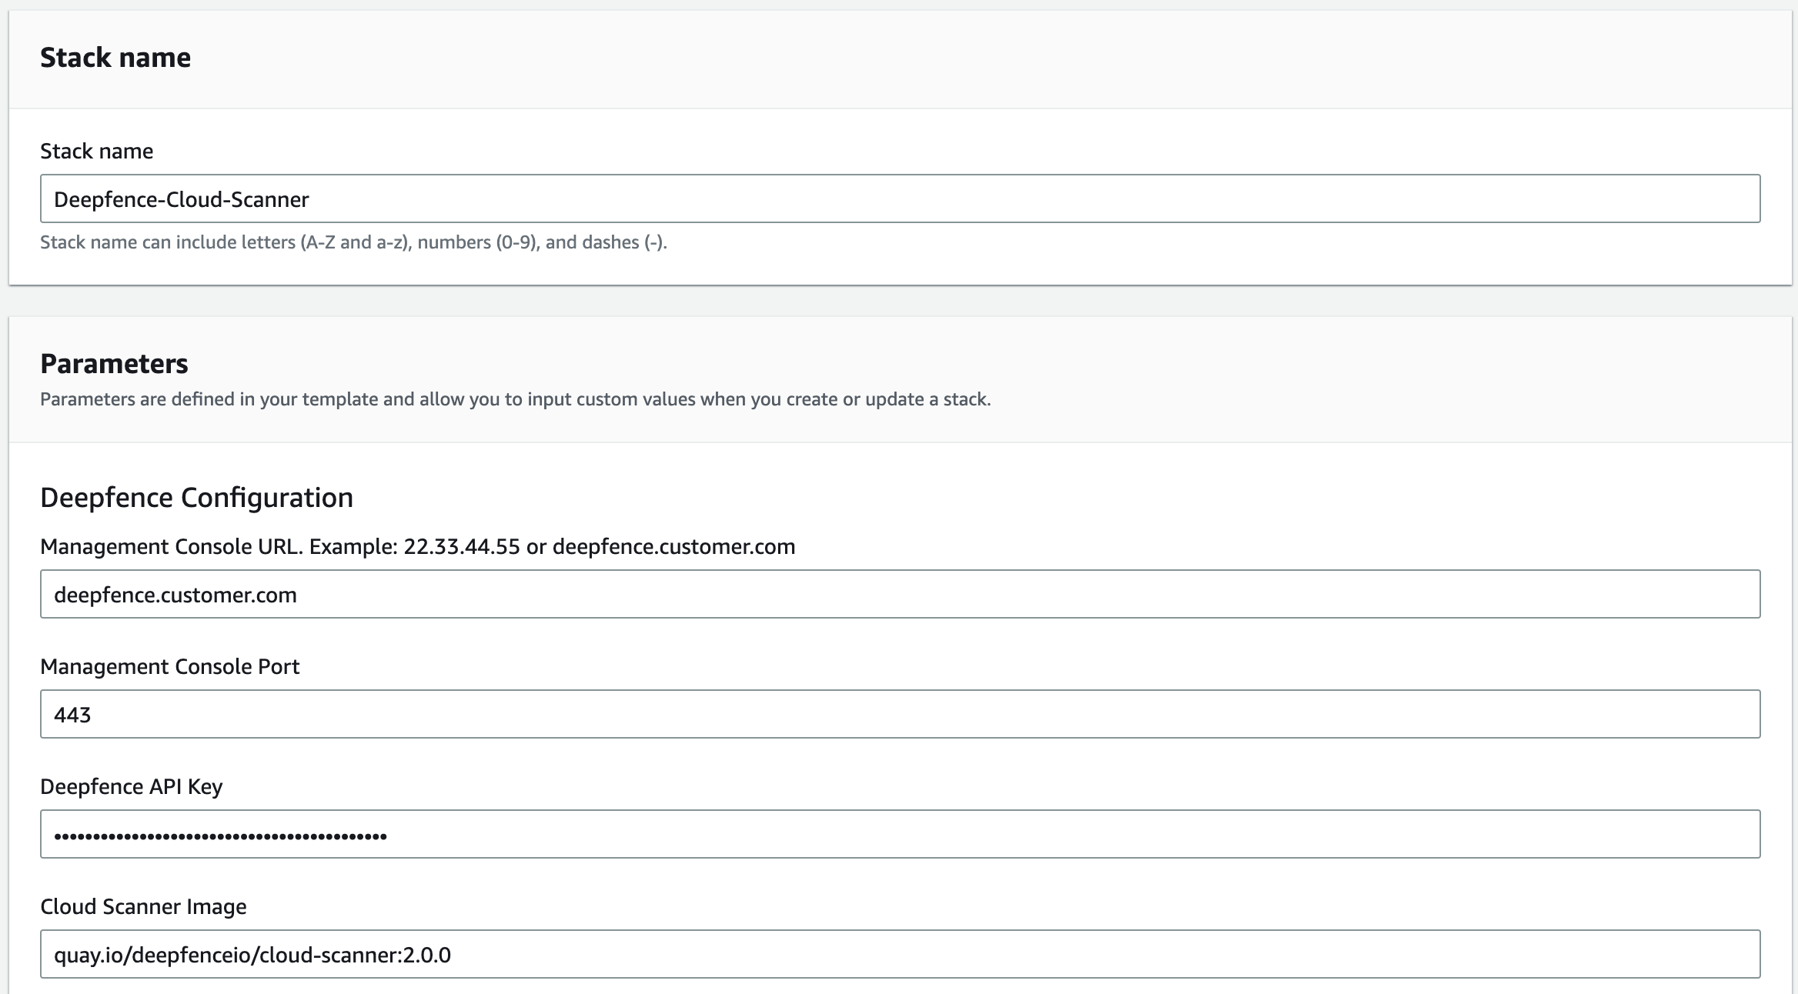Click the Stack name field label
The image size is (1798, 994).
tap(96, 151)
